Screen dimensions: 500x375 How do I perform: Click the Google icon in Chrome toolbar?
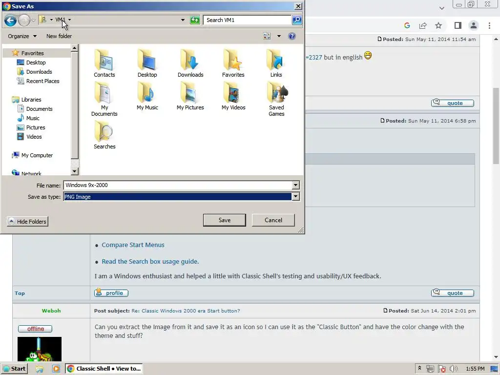pos(407,25)
